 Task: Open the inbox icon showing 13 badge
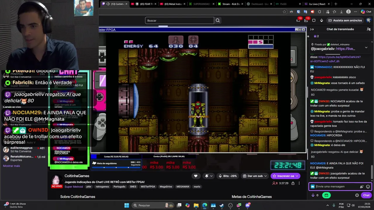tap(306, 20)
